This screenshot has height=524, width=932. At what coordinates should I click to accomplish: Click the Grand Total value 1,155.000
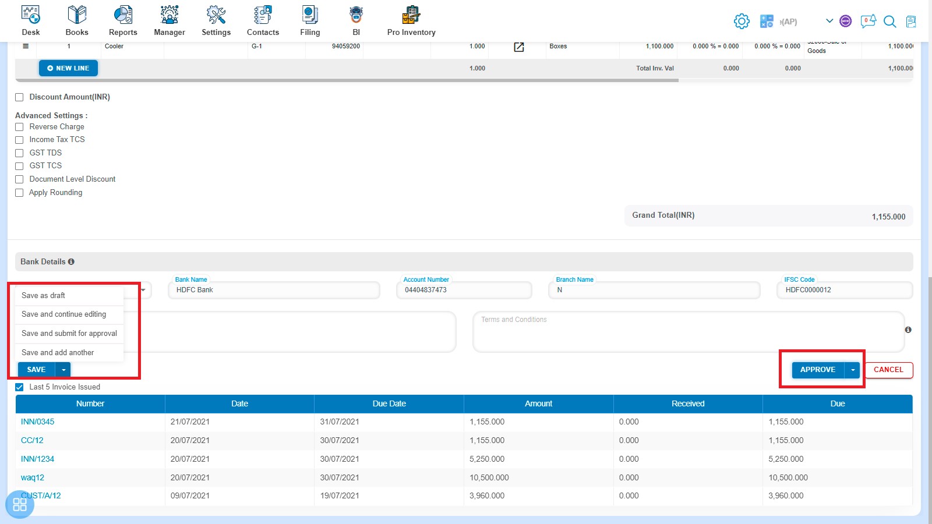pos(888,217)
